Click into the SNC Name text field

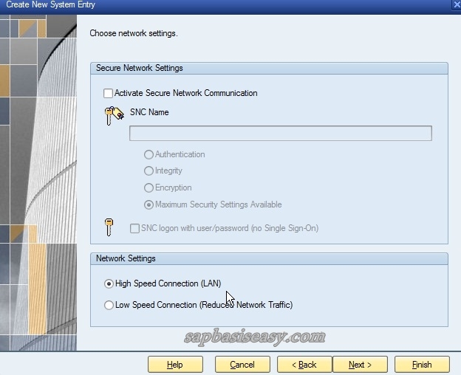click(280, 134)
